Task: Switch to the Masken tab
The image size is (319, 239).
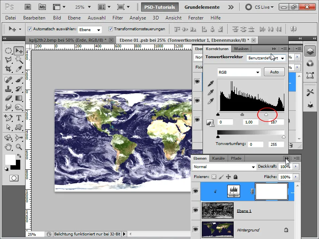Action: (x=241, y=49)
